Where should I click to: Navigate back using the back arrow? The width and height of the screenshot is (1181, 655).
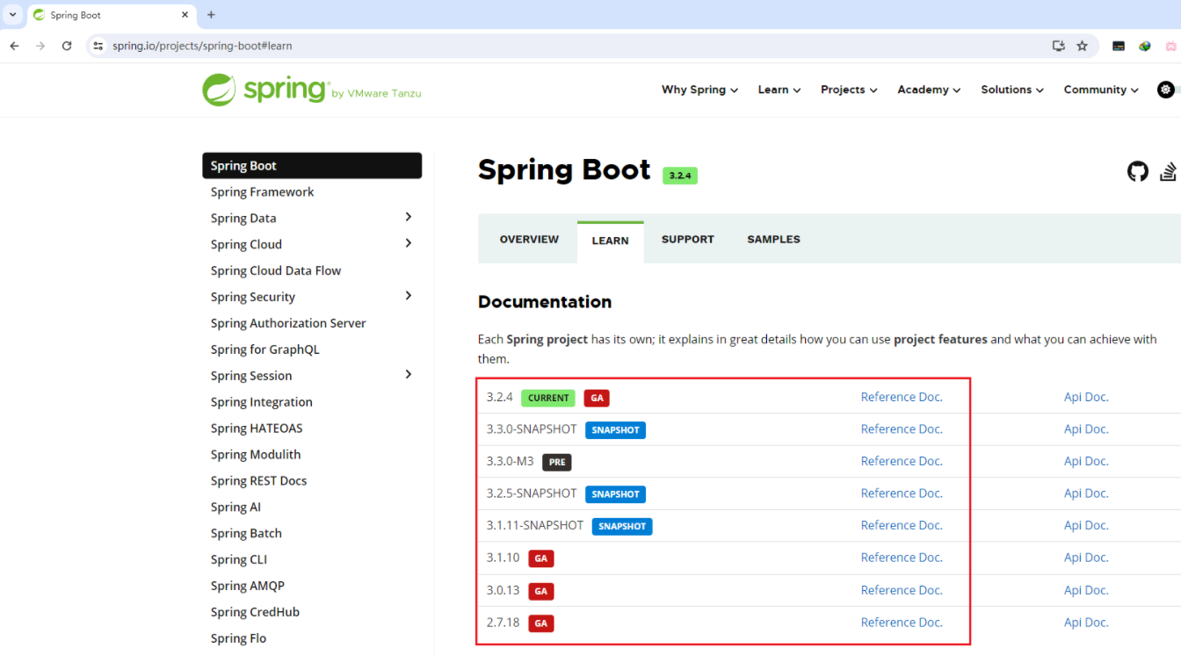click(x=13, y=45)
